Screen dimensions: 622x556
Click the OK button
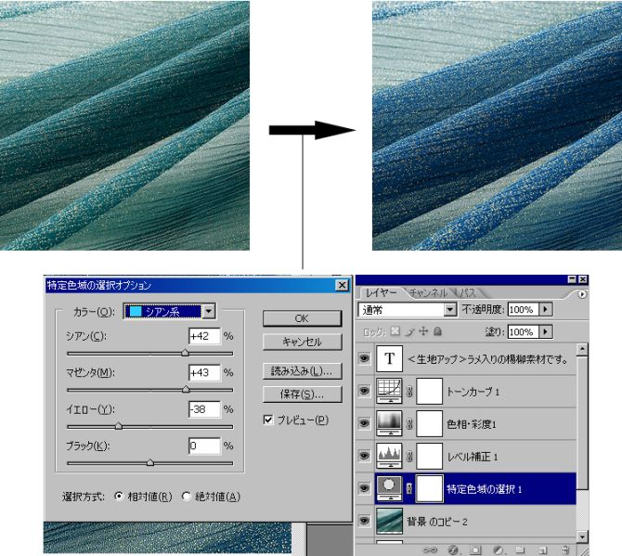point(302,318)
